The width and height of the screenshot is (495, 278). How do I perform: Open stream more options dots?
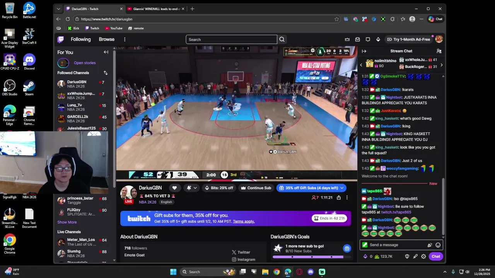coord(347,198)
